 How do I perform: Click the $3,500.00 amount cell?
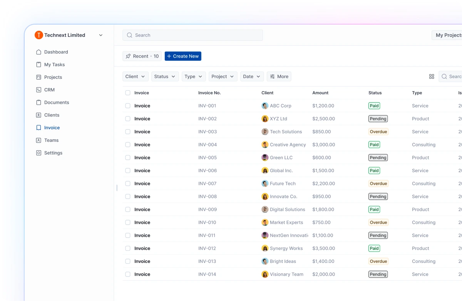pos(324,248)
